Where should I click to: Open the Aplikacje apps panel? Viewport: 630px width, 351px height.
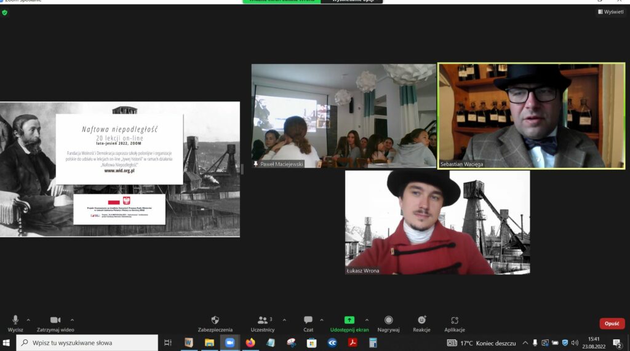(x=454, y=320)
